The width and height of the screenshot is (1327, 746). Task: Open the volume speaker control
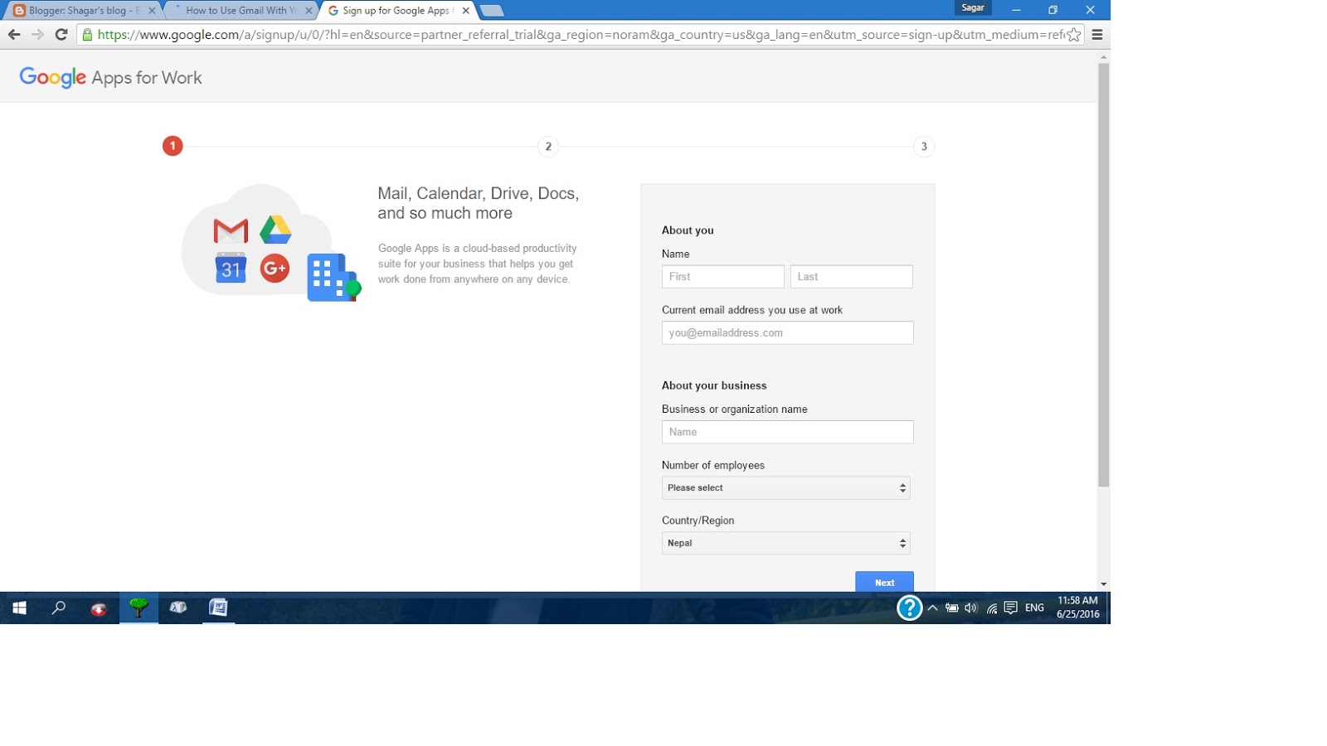970,608
